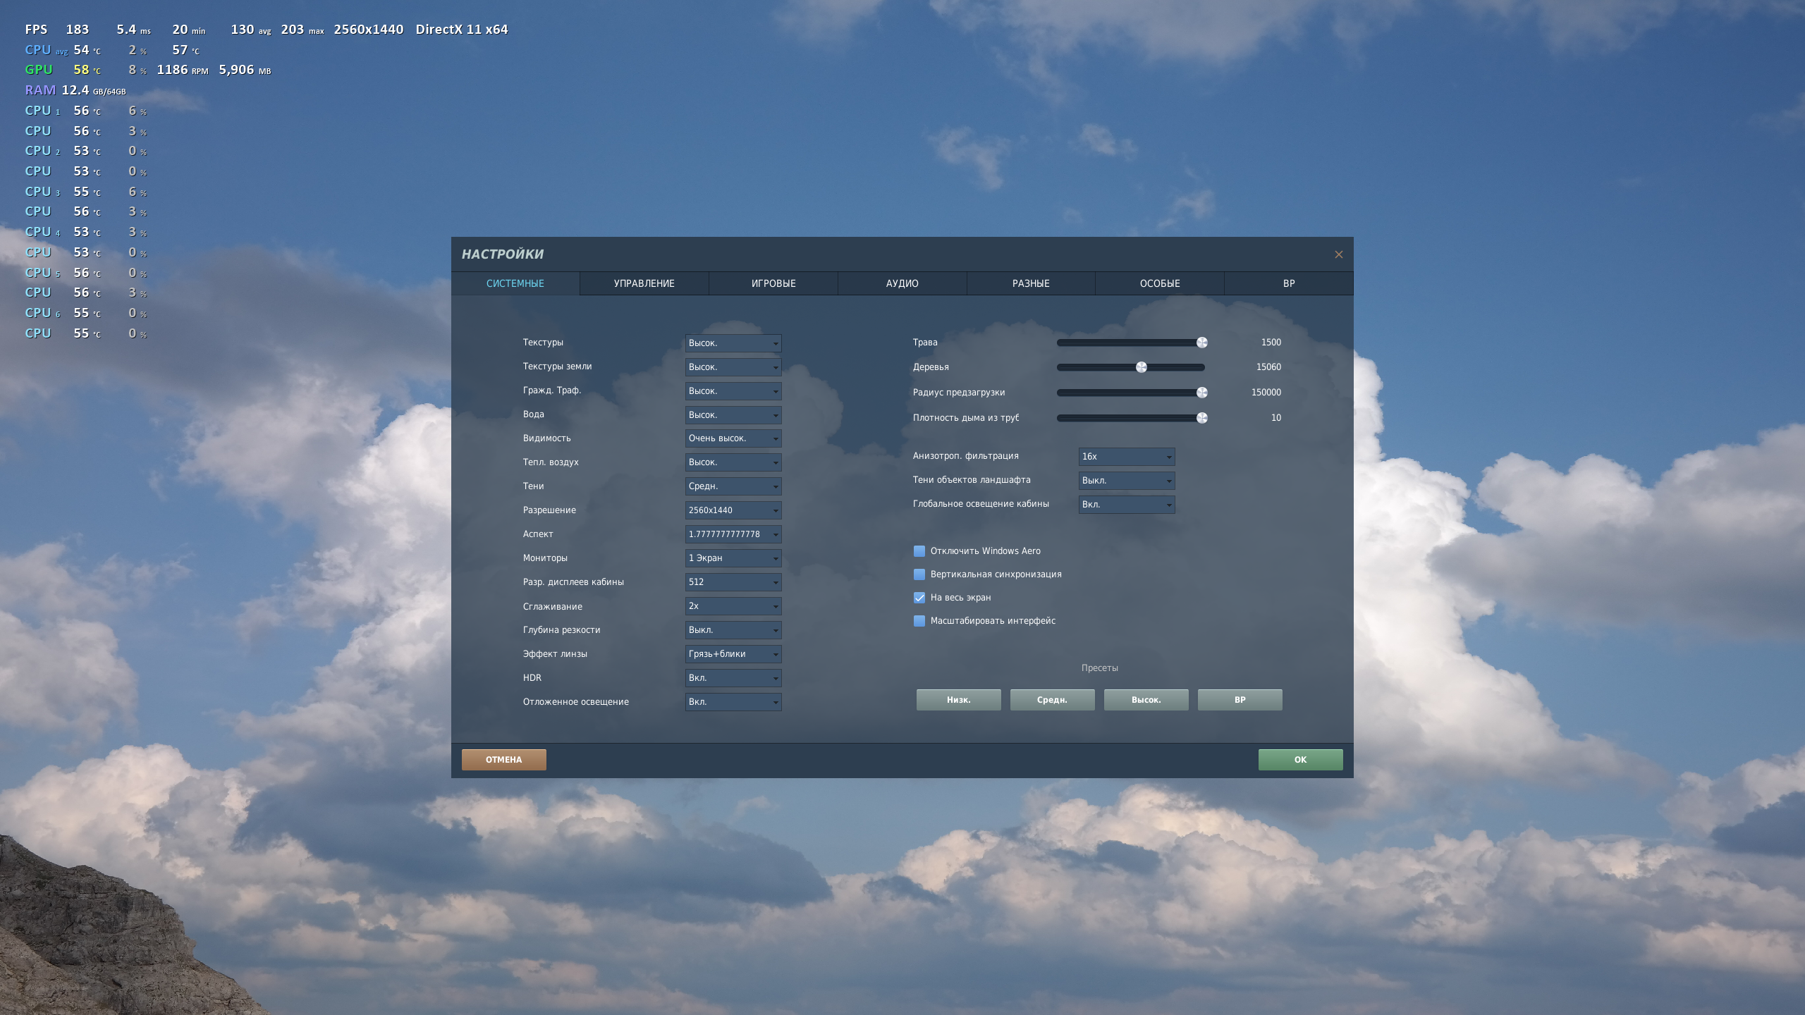Apply the Низк. preset
1805x1015 pixels.
pyautogui.click(x=959, y=700)
